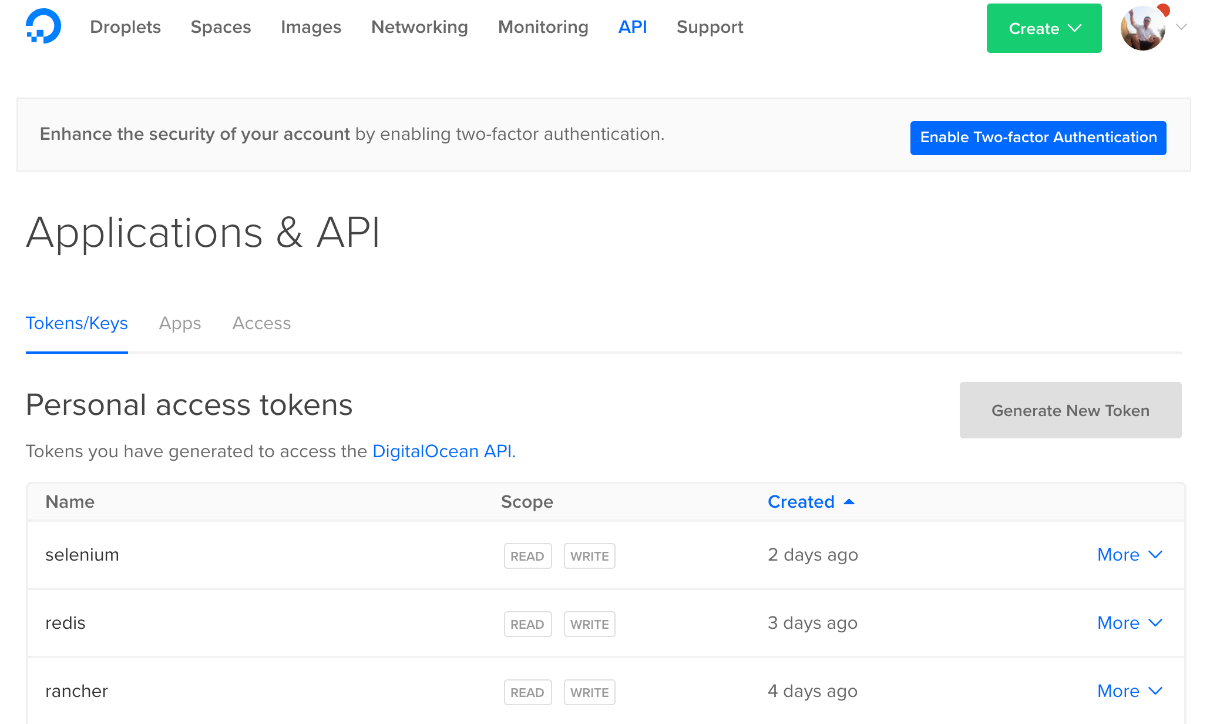Expand the account menu chevron beside avatar

point(1182,27)
